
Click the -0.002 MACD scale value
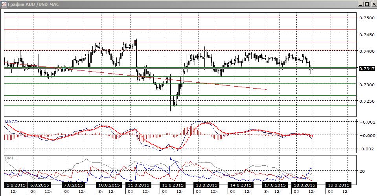click(367, 149)
